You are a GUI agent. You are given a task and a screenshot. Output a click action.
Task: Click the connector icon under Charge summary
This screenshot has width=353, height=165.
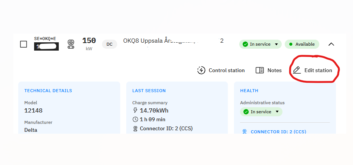coord(135,128)
